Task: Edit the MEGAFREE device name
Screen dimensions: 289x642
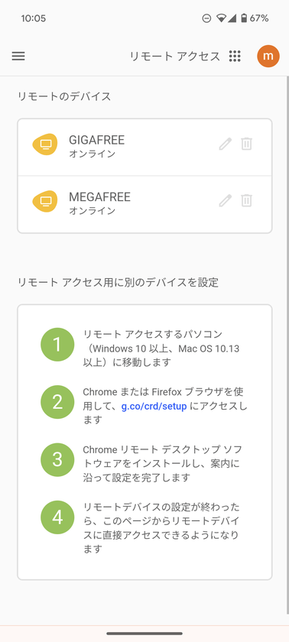Action: (225, 200)
